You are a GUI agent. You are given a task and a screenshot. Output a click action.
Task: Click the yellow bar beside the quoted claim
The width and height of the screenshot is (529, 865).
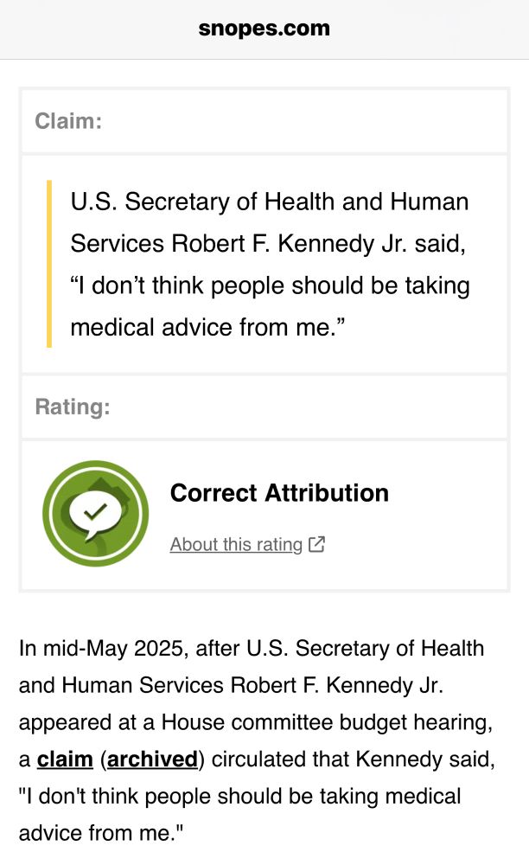tap(49, 264)
